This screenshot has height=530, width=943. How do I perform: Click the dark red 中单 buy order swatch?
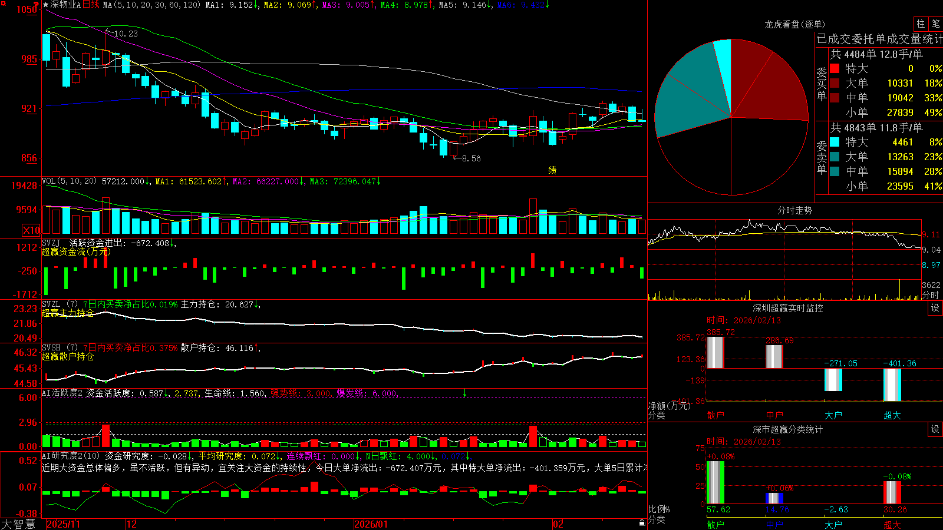835,98
